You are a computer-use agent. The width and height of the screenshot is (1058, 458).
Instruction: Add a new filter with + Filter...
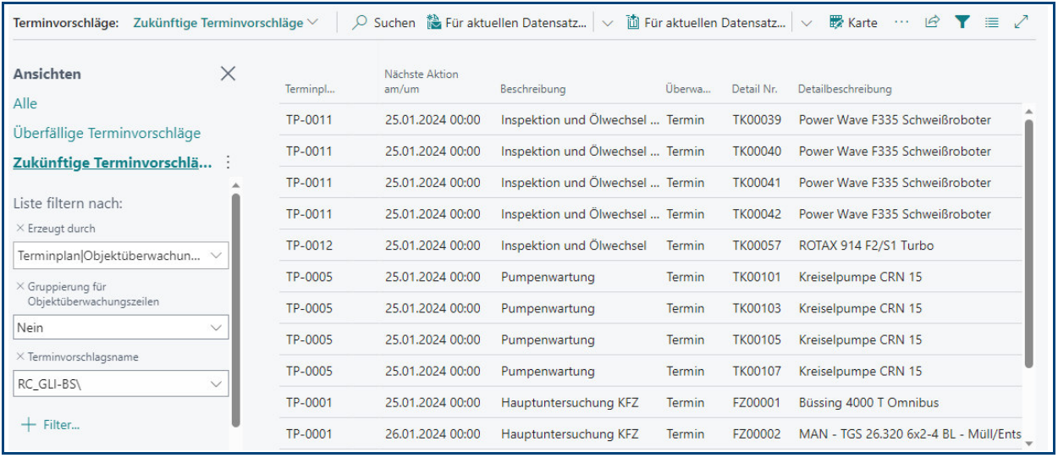(50, 425)
